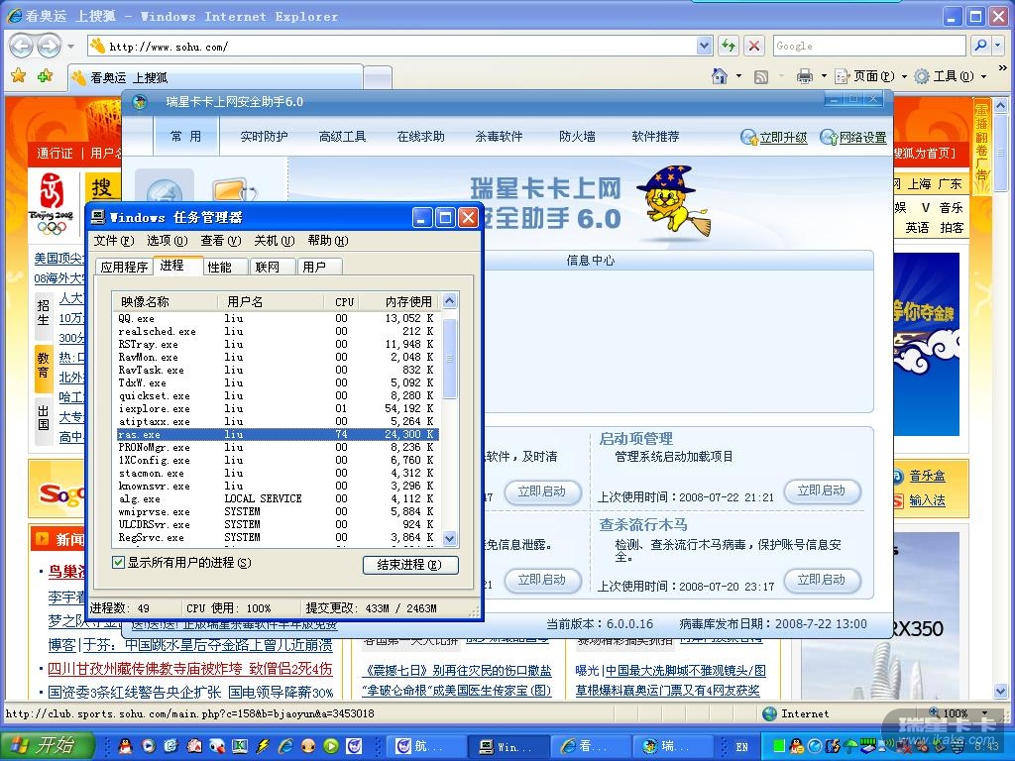The width and height of the screenshot is (1015, 761).
Task: Click the 开始 Start button
Action: [x=46, y=745]
